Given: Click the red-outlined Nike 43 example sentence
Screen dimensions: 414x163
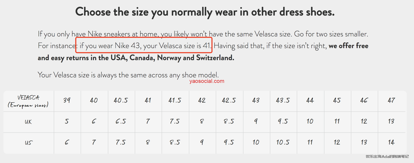Looking at the screenshot, I should 144,46.
